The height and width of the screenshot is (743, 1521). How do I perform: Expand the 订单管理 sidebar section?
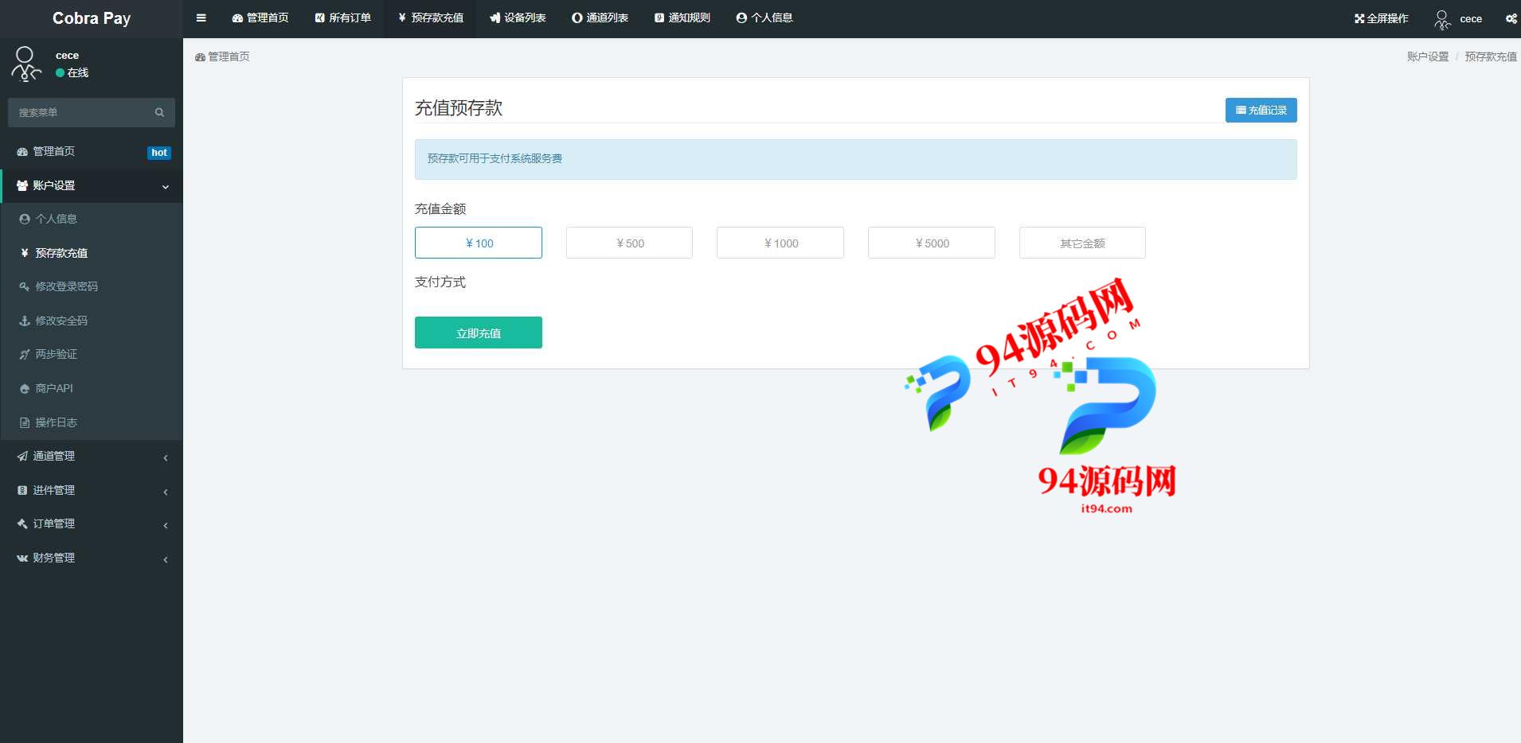(92, 523)
